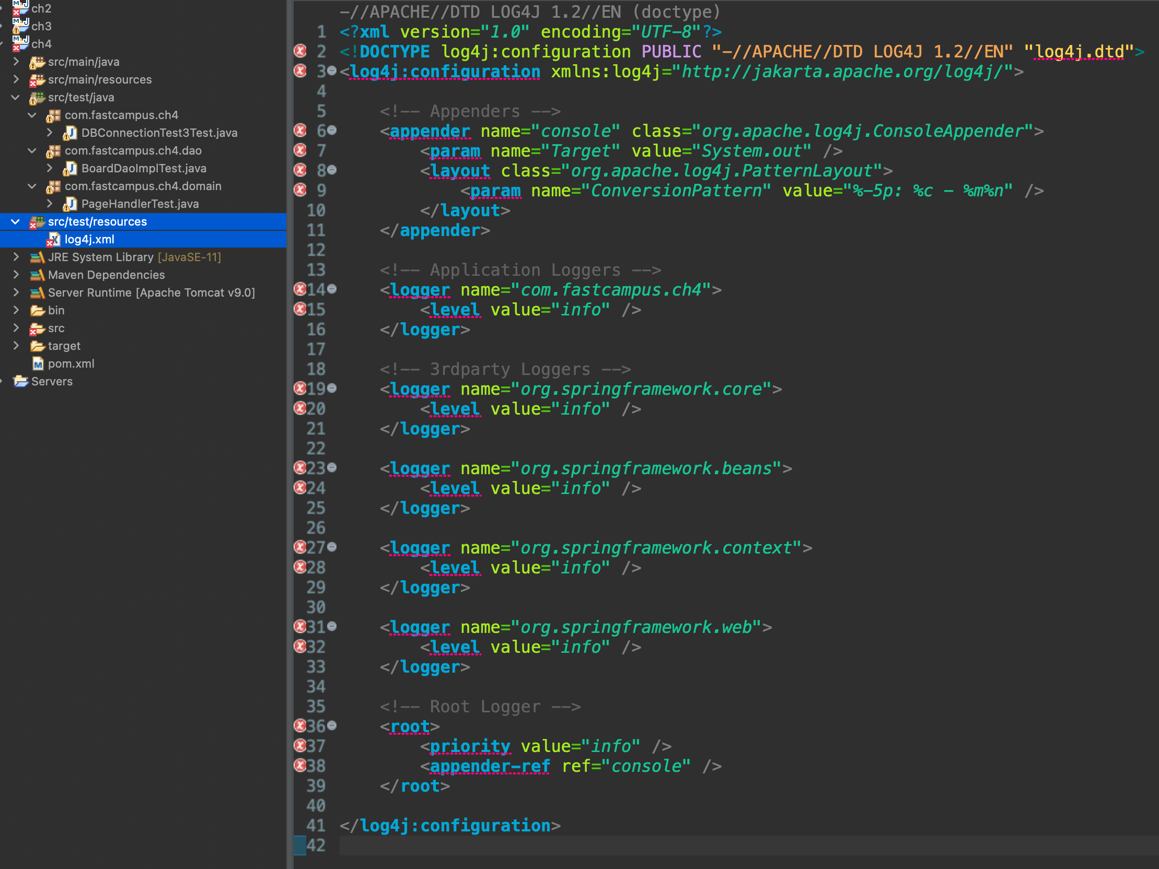Expand the Maven Dependencies node

click(x=16, y=275)
